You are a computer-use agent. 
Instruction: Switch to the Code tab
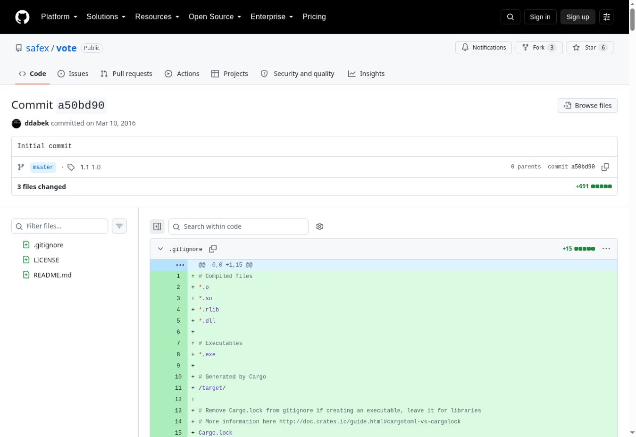(x=32, y=74)
